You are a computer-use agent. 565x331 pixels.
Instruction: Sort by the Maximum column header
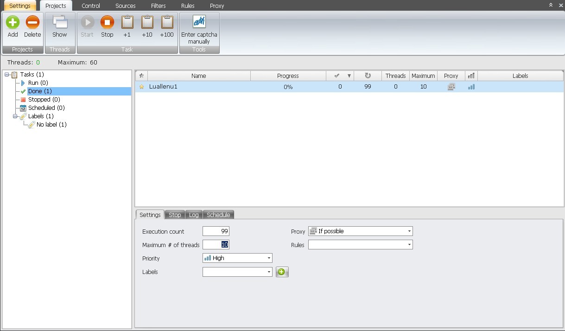[423, 76]
